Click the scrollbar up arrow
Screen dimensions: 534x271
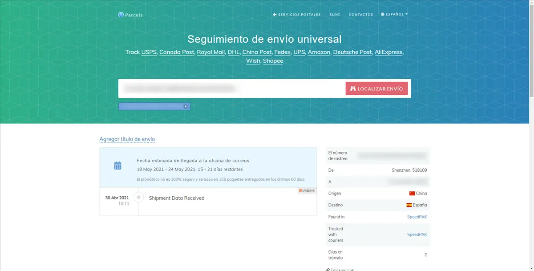tap(530, 3)
